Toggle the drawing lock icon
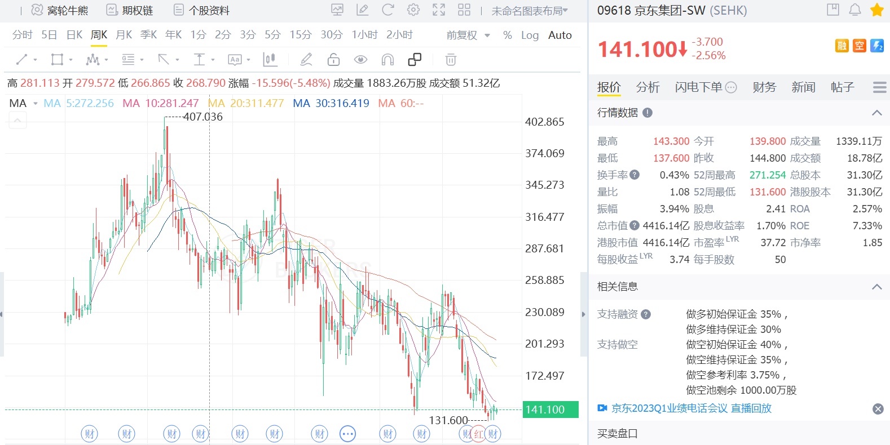The height and width of the screenshot is (445, 890). 333,59
